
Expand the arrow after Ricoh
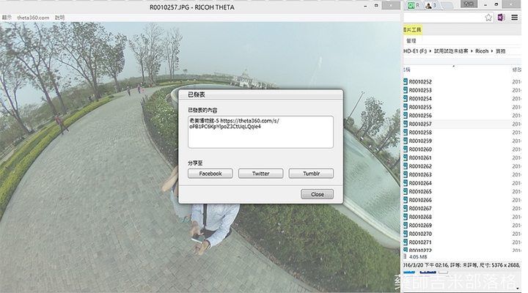coord(491,51)
